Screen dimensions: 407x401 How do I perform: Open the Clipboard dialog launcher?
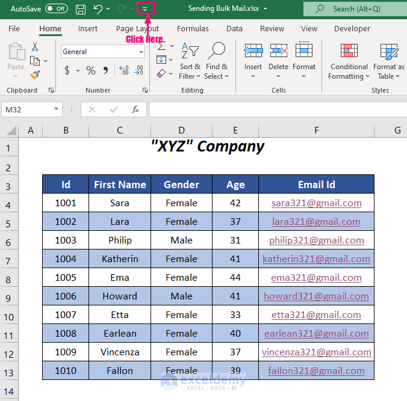(x=51, y=90)
